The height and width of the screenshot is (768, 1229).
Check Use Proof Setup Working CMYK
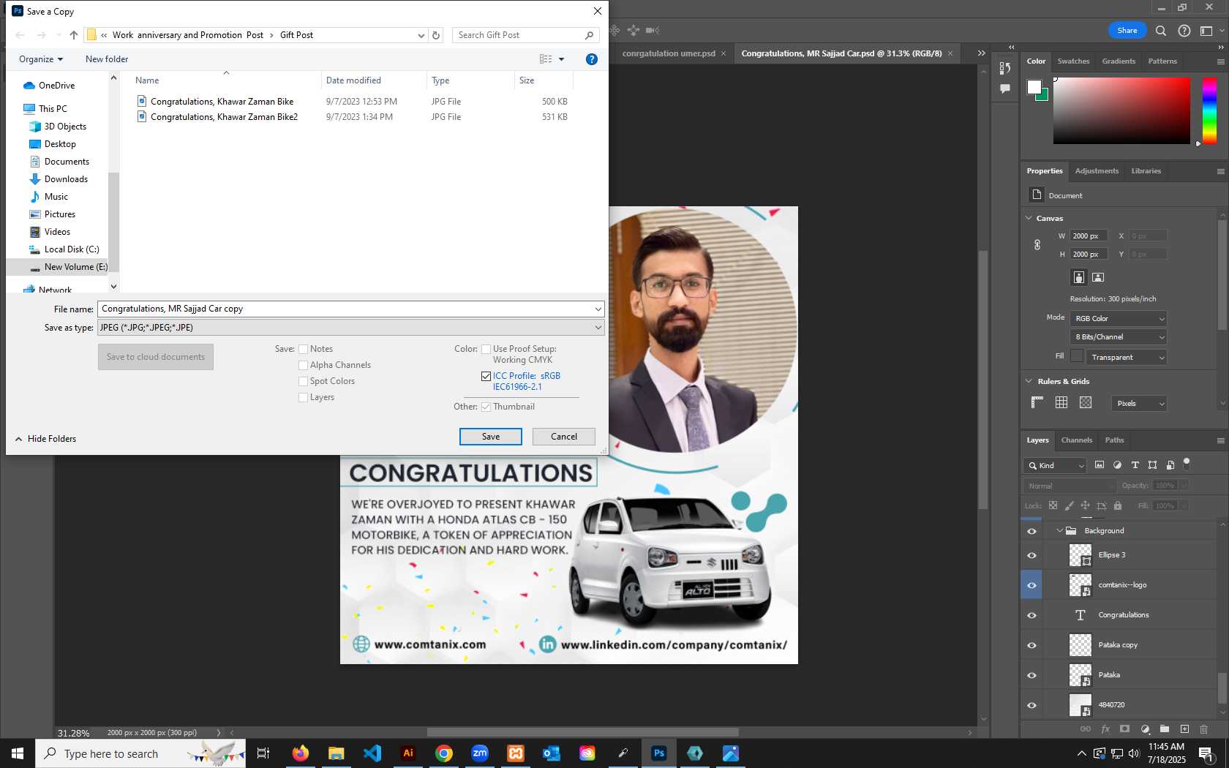(486, 349)
